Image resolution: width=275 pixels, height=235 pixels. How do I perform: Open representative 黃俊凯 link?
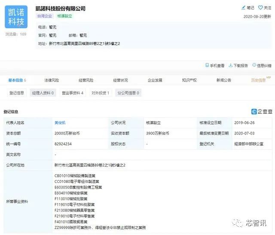tap(60, 123)
